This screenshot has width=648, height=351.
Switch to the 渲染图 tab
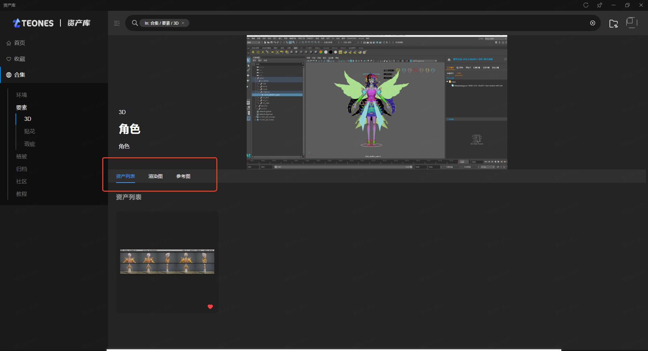155,176
